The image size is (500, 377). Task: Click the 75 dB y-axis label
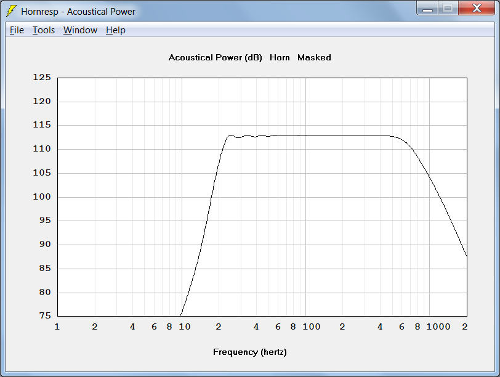click(45, 316)
